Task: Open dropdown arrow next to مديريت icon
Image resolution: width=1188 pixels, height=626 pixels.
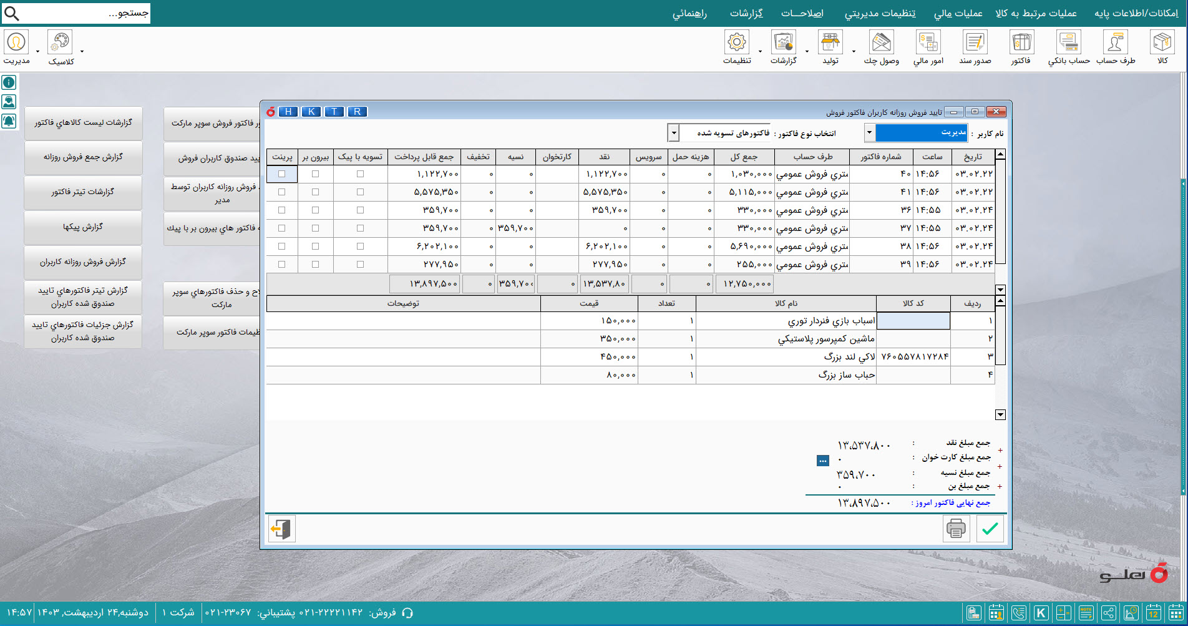Action: click(x=37, y=51)
